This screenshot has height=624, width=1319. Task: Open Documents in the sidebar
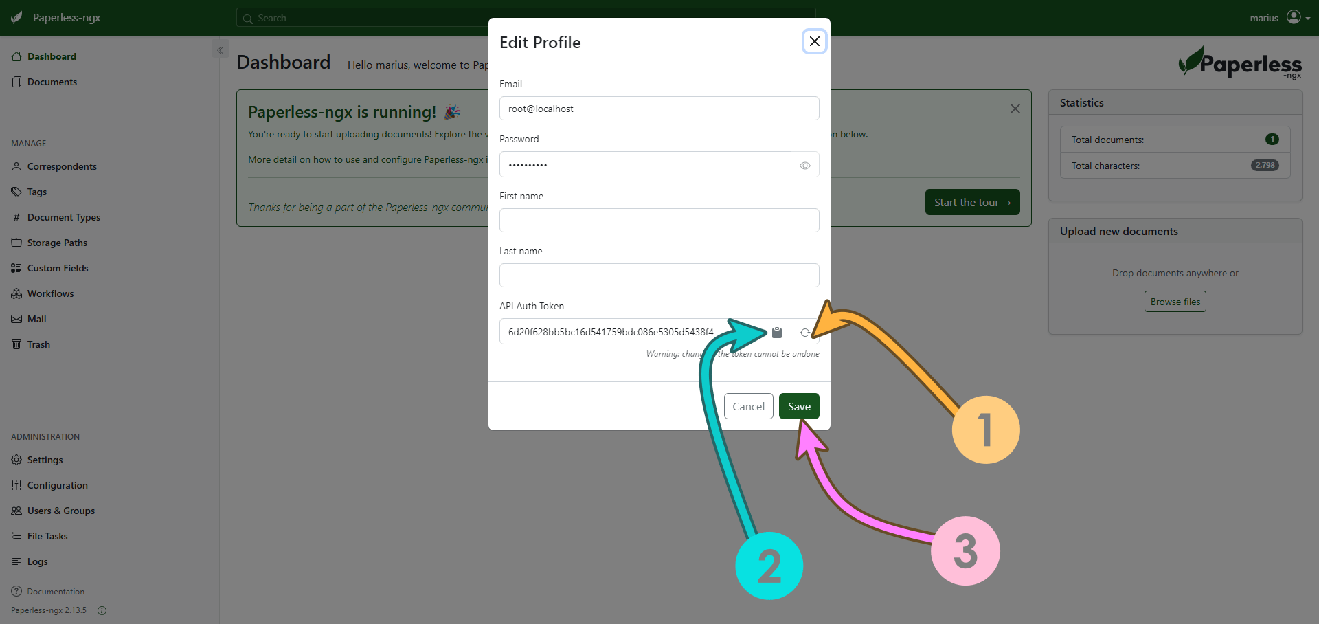tap(52, 82)
